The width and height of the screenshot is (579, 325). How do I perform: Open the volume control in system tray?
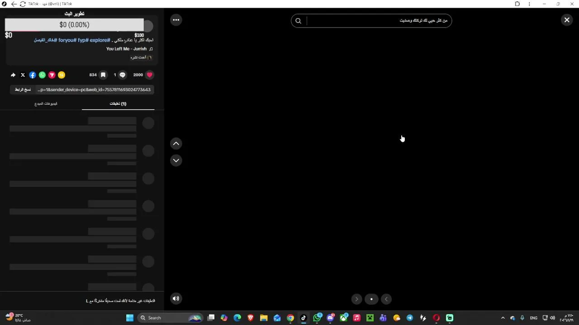click(x=552, y=318)
